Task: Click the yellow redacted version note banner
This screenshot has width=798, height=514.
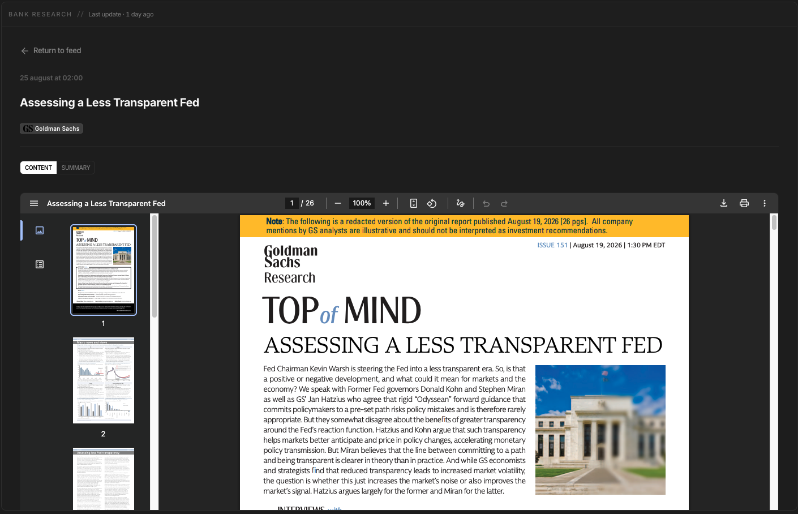Action: click(464, 226)
